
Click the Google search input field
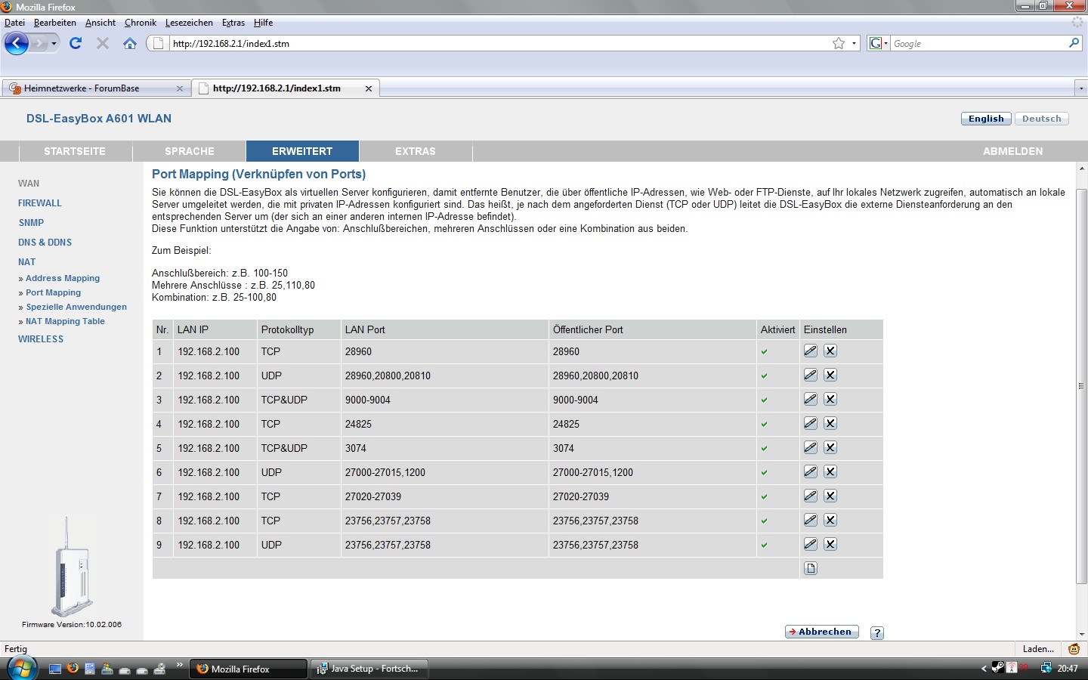click(979, 44)
